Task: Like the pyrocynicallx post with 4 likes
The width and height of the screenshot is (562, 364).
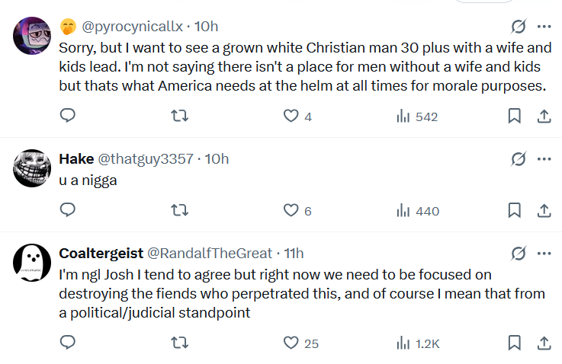Action: pyautogui.click(x=291, y=116)
